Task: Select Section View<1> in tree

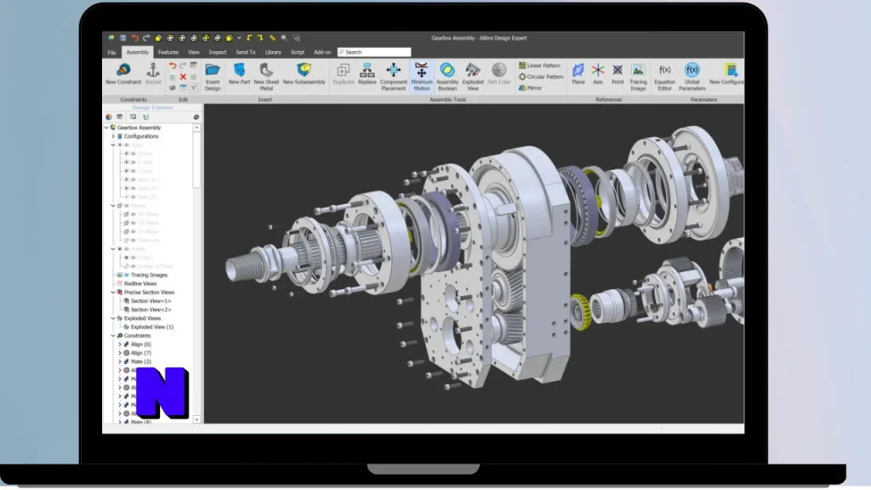Action: (151, 301)
